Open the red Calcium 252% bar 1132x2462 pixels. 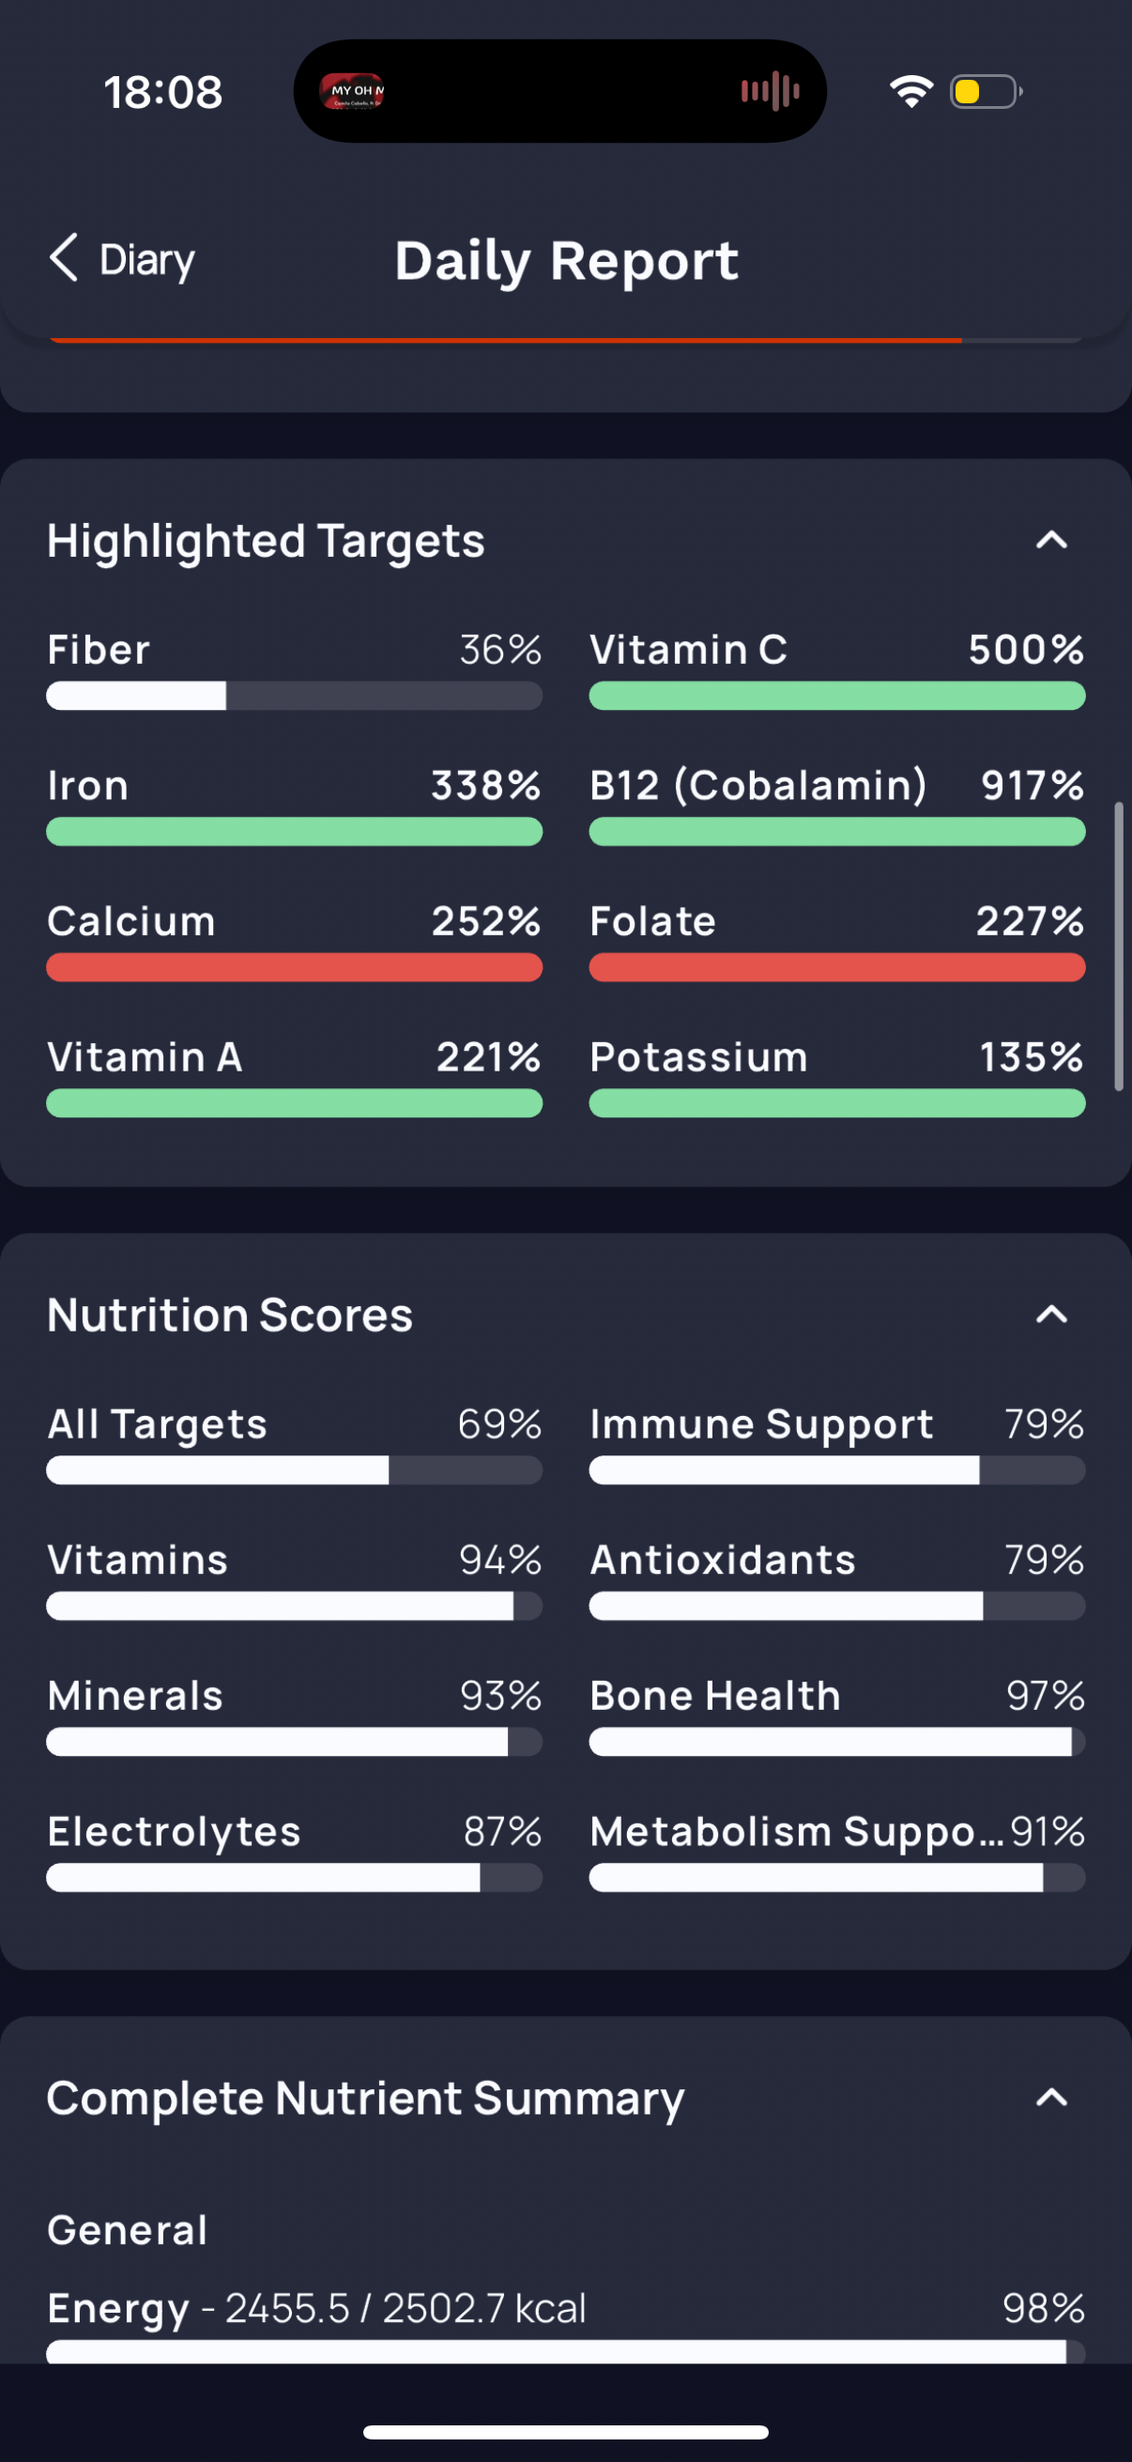pos(294,967)
